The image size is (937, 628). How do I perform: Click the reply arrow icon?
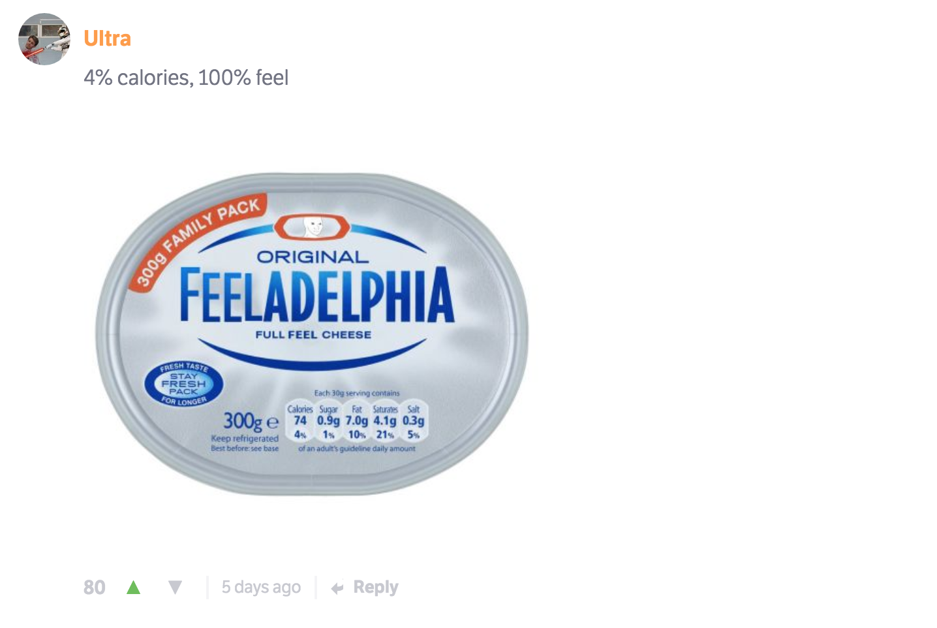337,588
